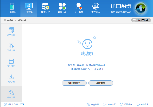Open the 下载文件 download files step

pyautogui.click(x=11, y=78)
